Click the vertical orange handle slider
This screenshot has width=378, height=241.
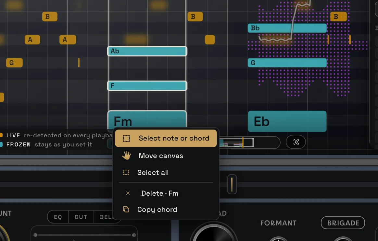(232, 185)
